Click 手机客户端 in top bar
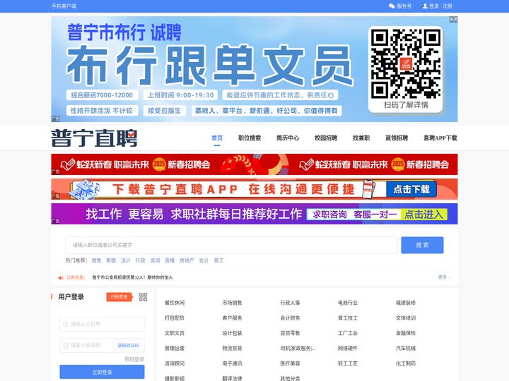509x381 pixels. (x=64, y=6)
